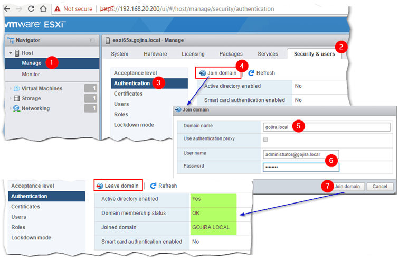Click the Join domain dialog title icon

(x=178, y=109)
